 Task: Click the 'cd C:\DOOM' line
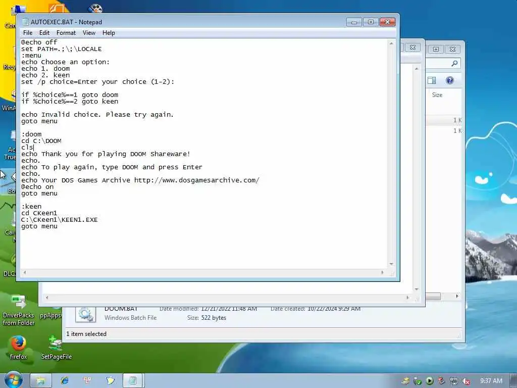(41, 141)
